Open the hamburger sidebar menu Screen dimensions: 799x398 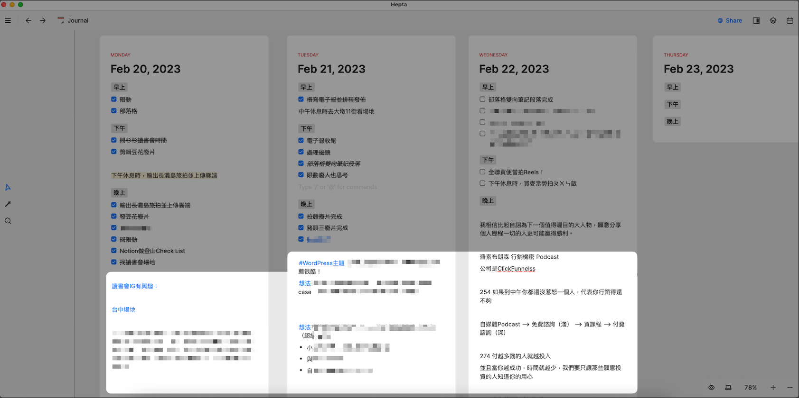8,20
